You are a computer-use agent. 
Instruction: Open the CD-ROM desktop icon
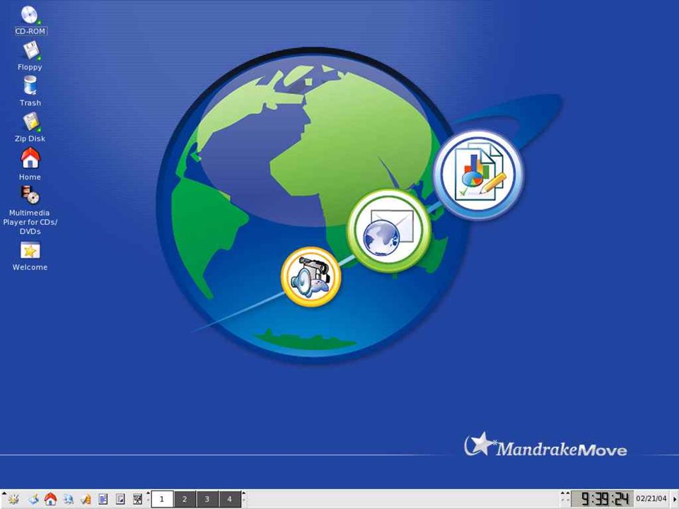[30, 15]
